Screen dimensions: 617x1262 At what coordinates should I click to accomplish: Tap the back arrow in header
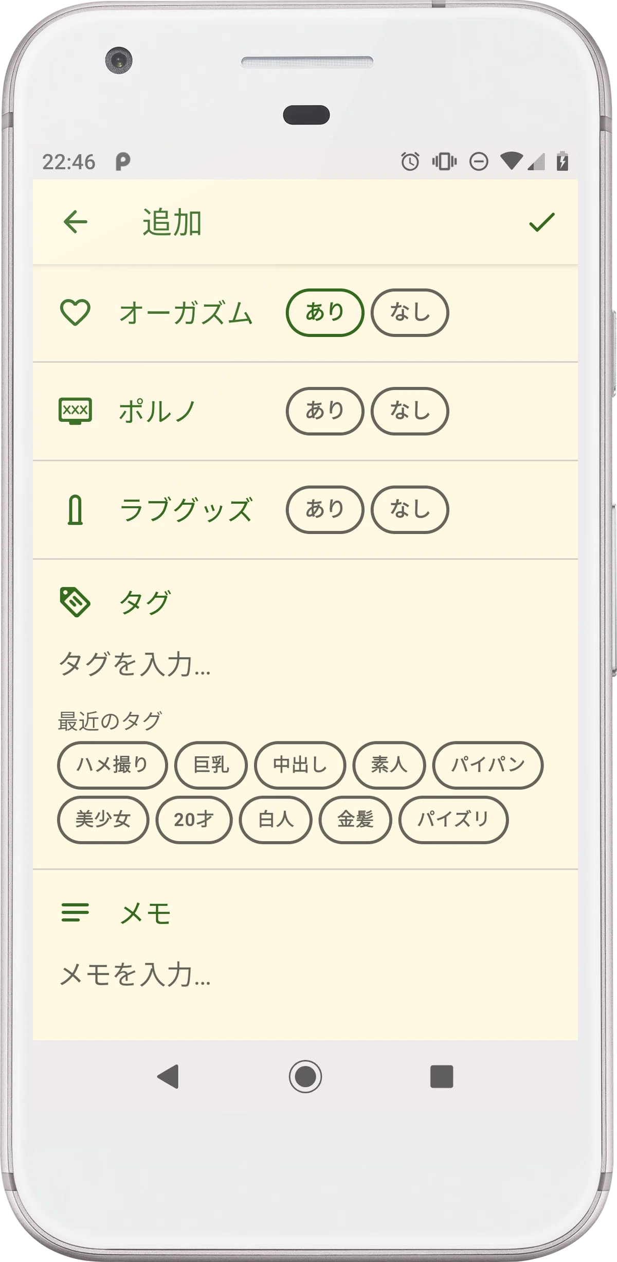[x=76, y=222]
